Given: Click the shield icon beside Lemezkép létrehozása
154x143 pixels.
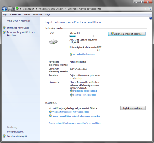Looking at the screenshot, I should pos(4,27).
